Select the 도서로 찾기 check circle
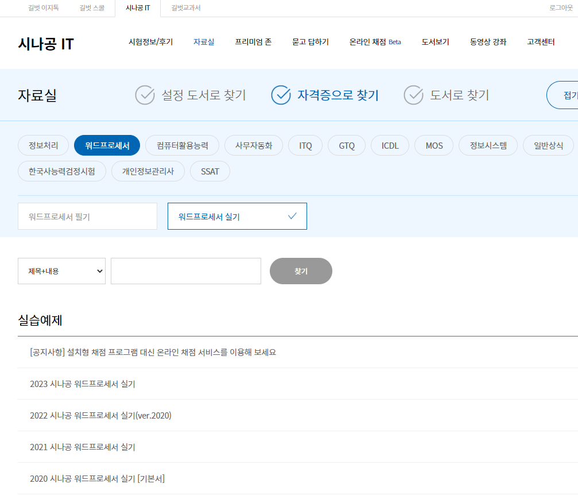The width and height of the screenshot is (578, 499). tap(413, 95)
